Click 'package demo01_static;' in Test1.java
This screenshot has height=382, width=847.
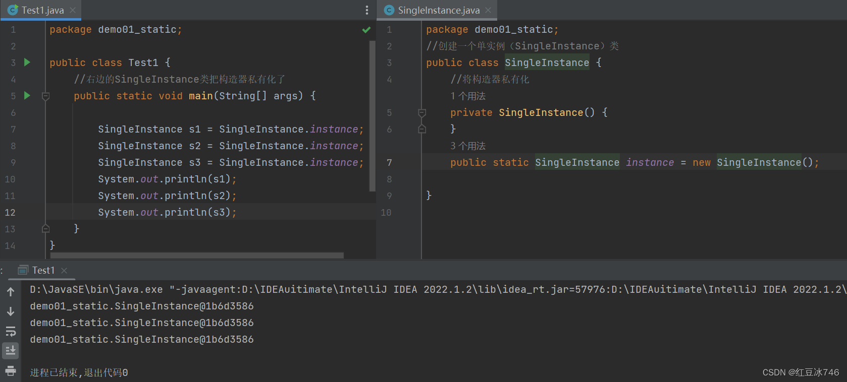point(116,29)
